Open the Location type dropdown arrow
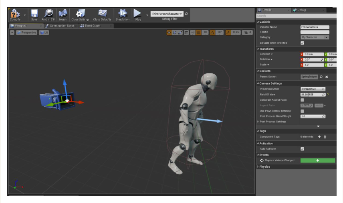The height and width of the screenshot is (203, 343). [272, 54]
